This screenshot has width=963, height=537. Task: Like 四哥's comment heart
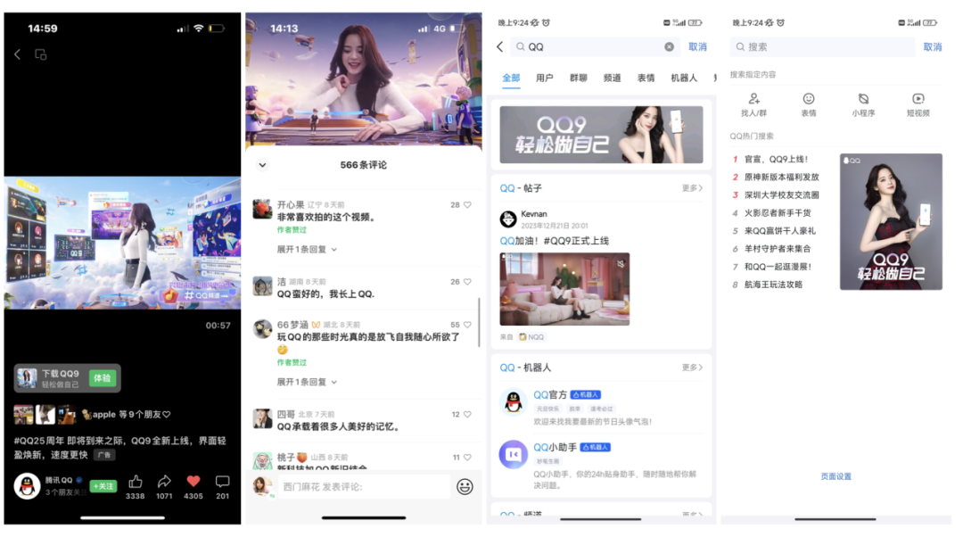coord(467,414)
